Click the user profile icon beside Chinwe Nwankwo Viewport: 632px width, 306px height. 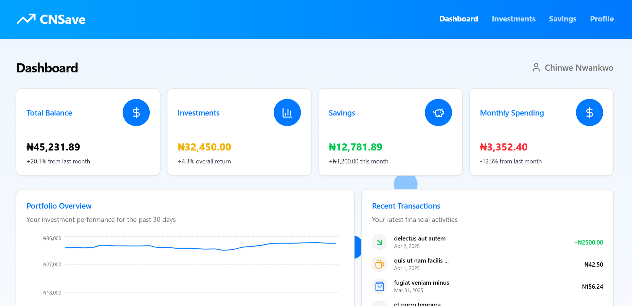tap(536, 68)
